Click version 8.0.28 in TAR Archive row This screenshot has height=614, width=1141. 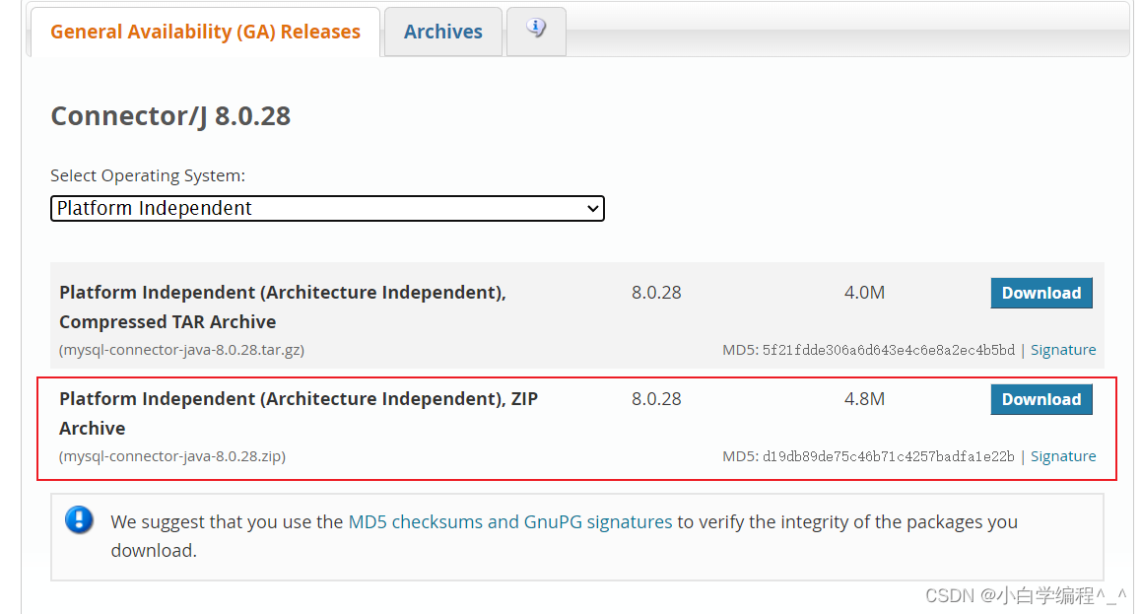pos(656,293)
